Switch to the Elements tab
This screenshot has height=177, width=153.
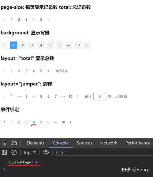tap(35, 143)
